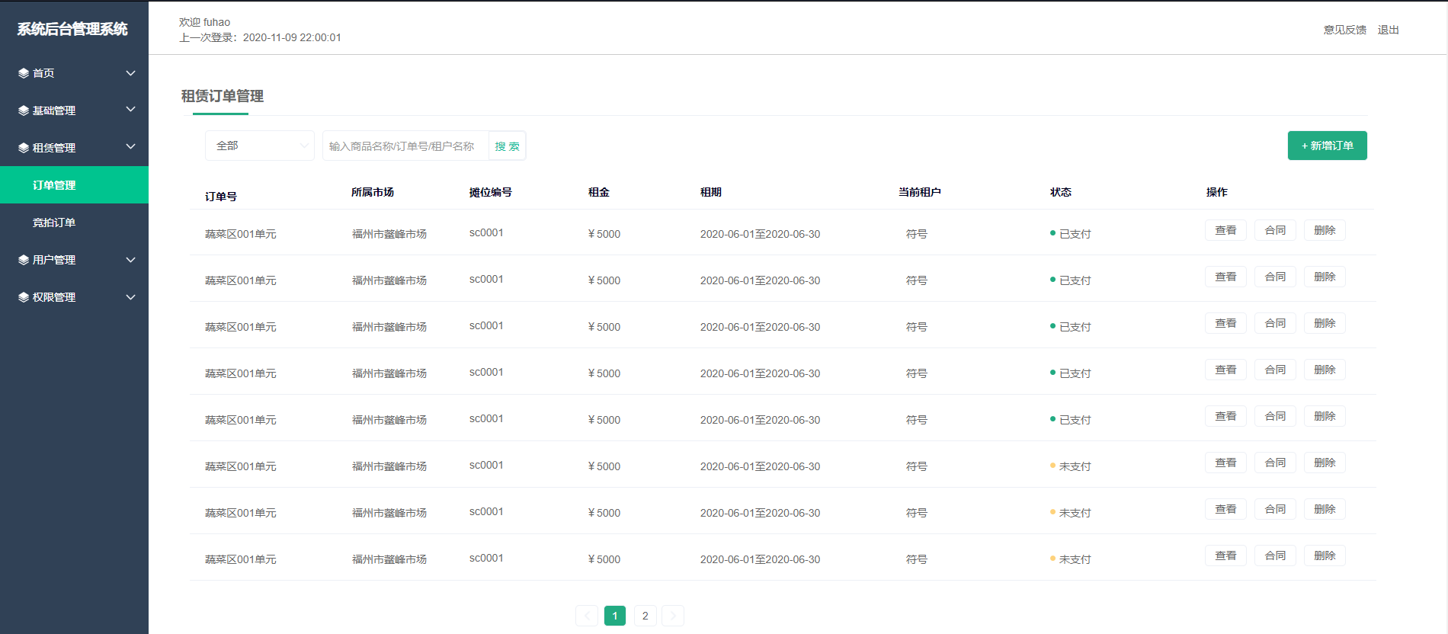Click 合同 in the fourth order row
Screen dimensions: 1448x634
click(1275, 370)
